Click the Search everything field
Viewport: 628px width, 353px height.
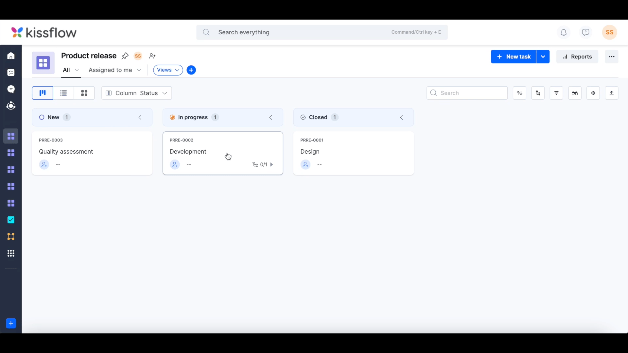tap(322, 32)
